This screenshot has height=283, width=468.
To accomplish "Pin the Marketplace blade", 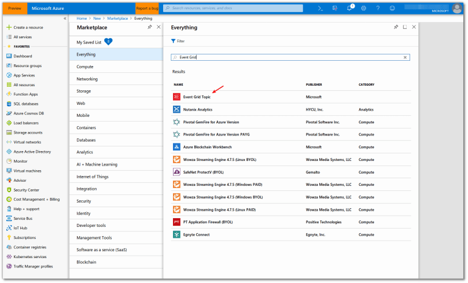I will [x=150, y=27].
